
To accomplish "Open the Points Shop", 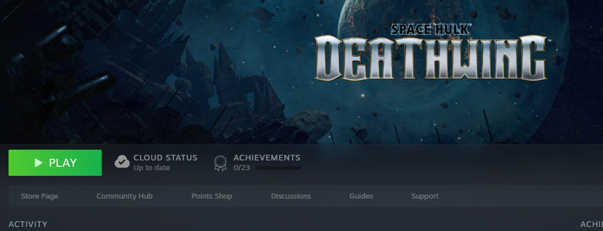I will pyautogui.click(x=211, y=196).
